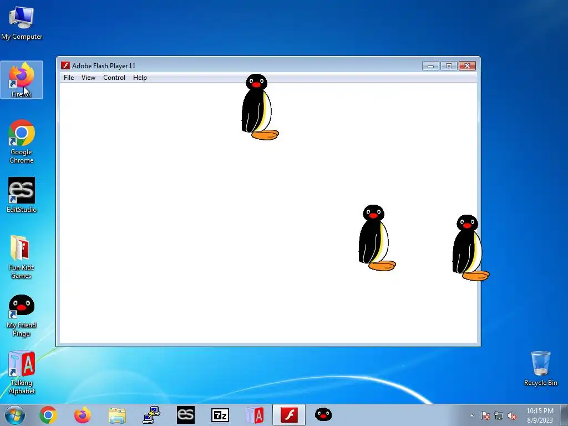This screenshot has height=426, width=568.
Task: Click the middle penguin on the stage
Action: coord(376,238)
